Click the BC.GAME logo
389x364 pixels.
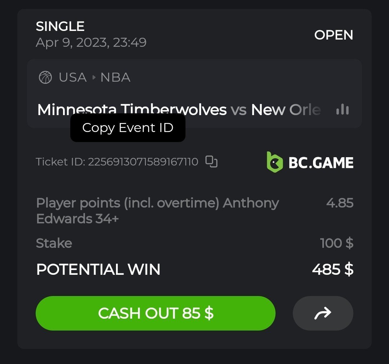(x=310, y=162)
